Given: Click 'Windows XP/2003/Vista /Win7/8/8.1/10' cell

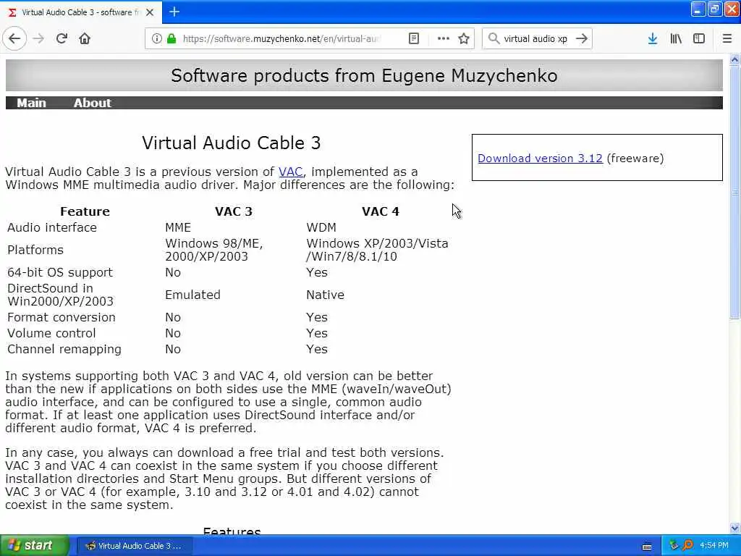Looking at the screenshot, I should click(x=377, y=250).
